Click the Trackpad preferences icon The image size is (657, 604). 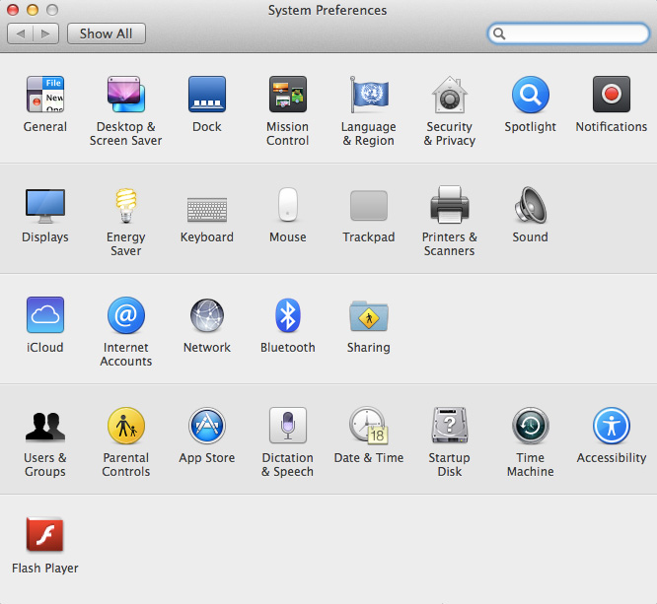point(369,206)
